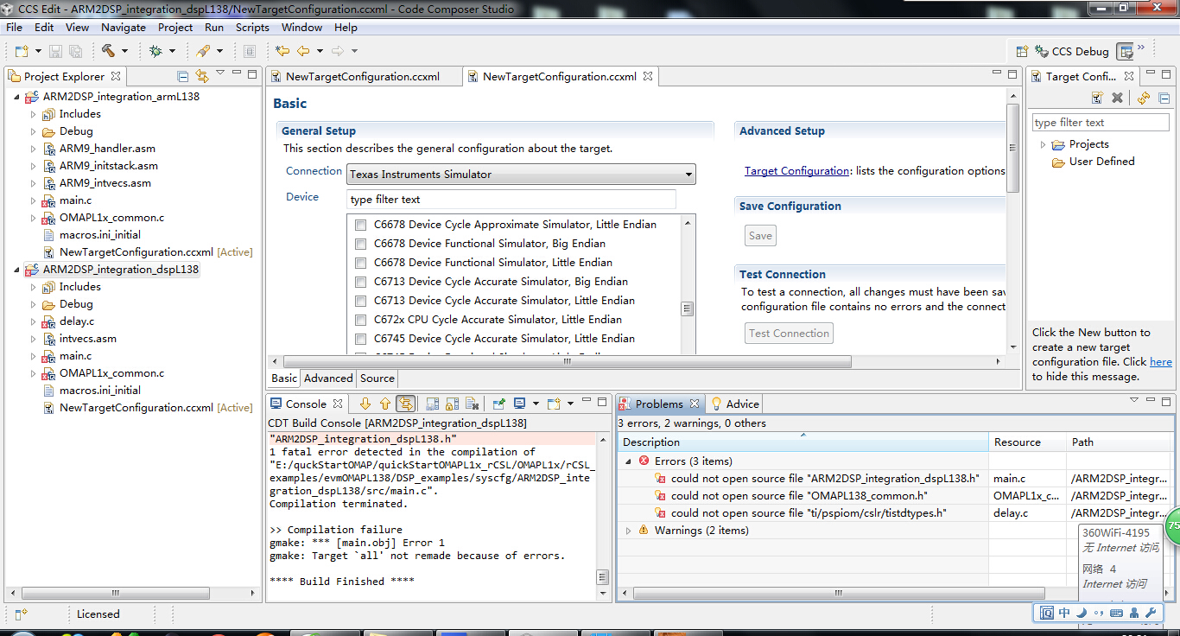Expand Projects folder in Target Configurations

coord(1043,144)
